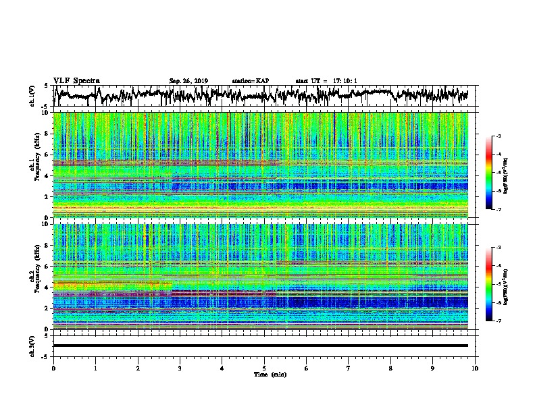
Task: Click the time axis tick label '10'
Action: [x=475, y=368]
